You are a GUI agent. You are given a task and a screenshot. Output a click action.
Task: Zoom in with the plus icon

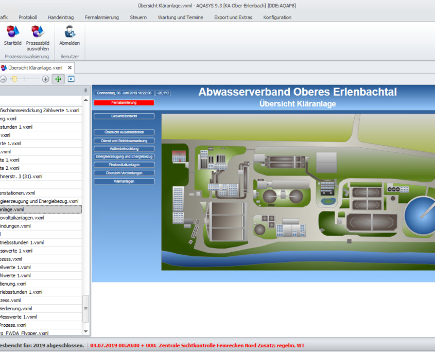pyautogui.click(x=45, y=79)
